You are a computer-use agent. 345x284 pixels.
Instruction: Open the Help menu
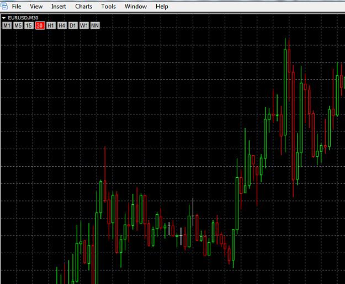(x=162, y=7)
